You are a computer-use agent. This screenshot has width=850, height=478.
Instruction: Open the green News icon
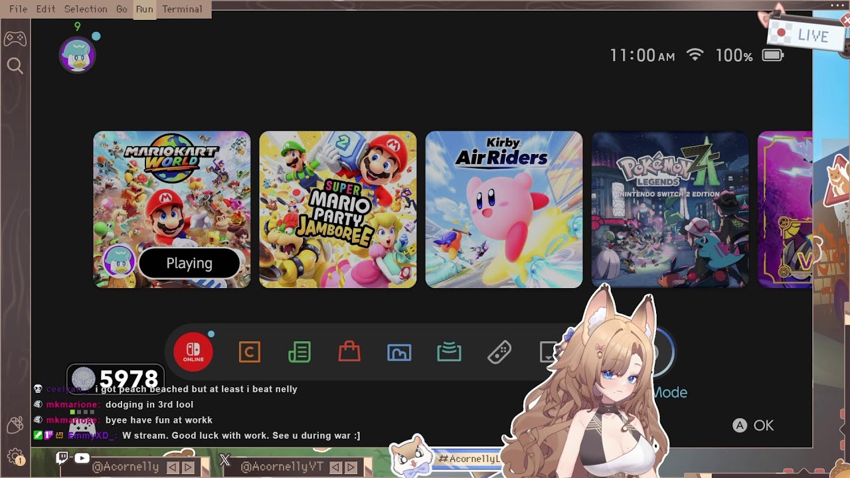(299, 352)
